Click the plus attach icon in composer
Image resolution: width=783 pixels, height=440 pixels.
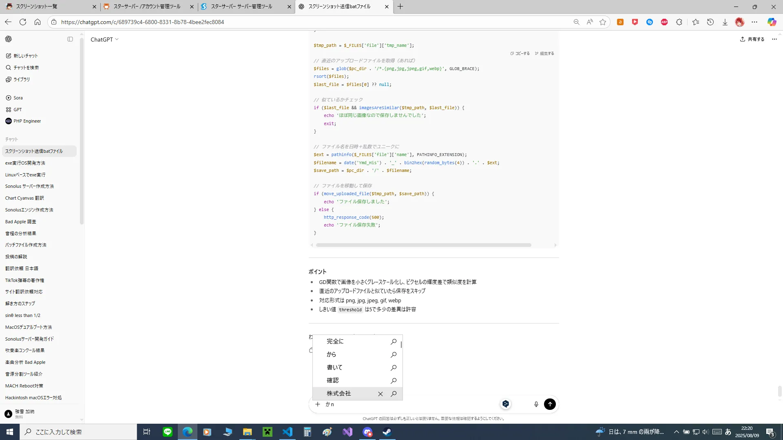point(318,404)
